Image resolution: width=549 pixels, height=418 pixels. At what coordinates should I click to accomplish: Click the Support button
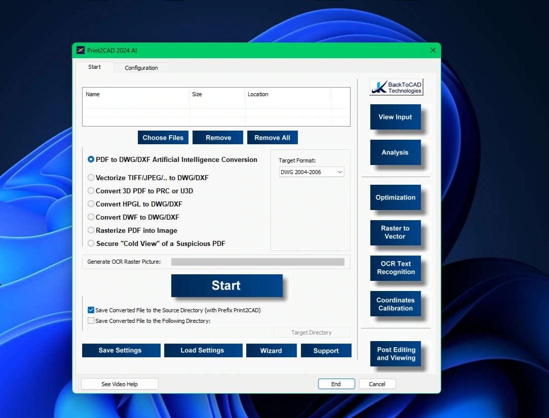[x=326, y=351]
